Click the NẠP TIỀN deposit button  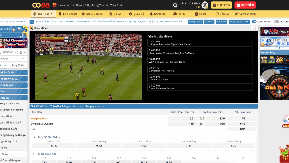(221, 5)
